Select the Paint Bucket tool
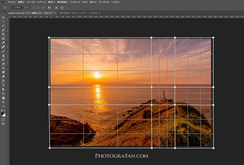This screenshot has width=244, height=165. pyautogui.click(x=3, y=68)
